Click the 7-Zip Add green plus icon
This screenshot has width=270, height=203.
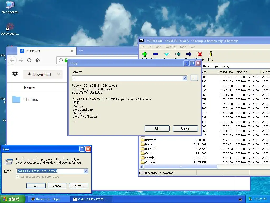[x=145, y=54]
